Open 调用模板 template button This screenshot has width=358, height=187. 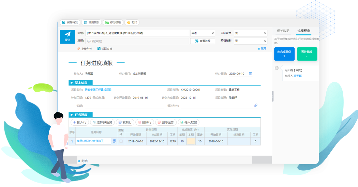click(92, 22)
